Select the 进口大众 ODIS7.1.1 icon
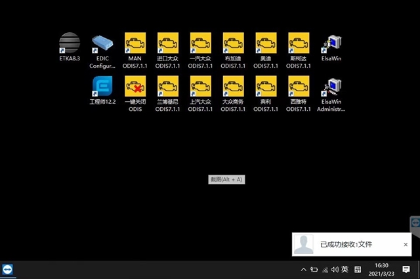Screen dimensions: 420x279 coord(168,51)
